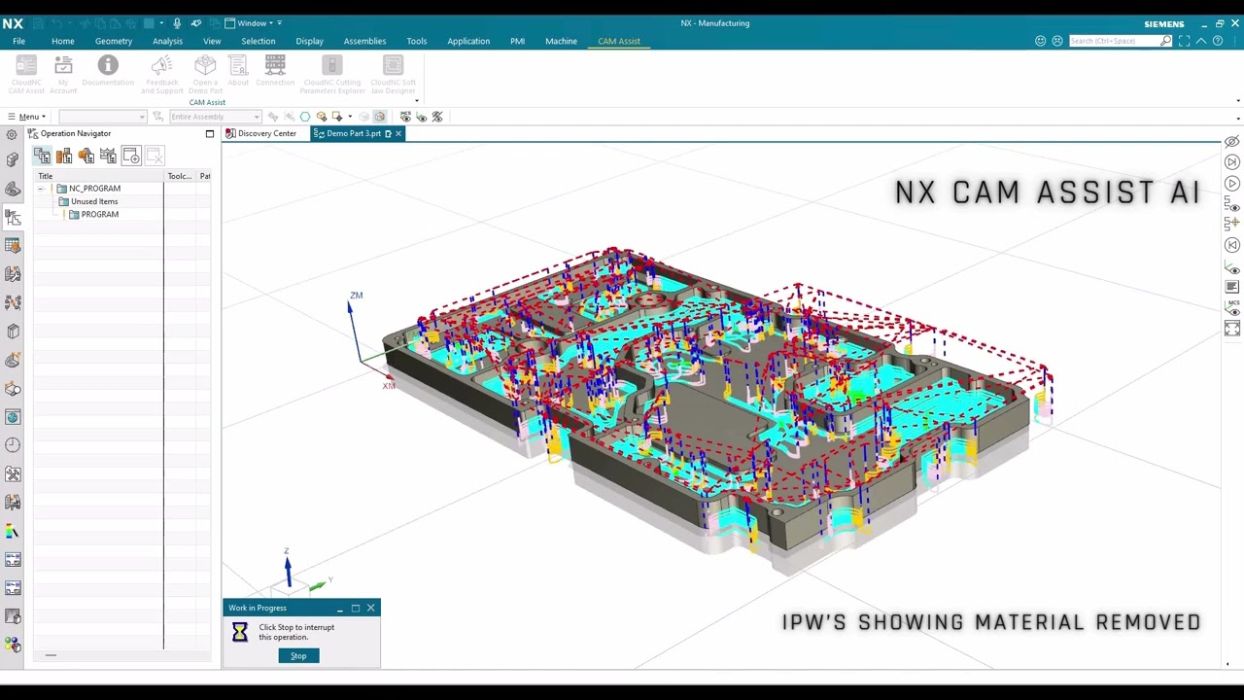1244x700 pixels.
Task: Expand the CAM Assist group options arrow
Action: 417,101
